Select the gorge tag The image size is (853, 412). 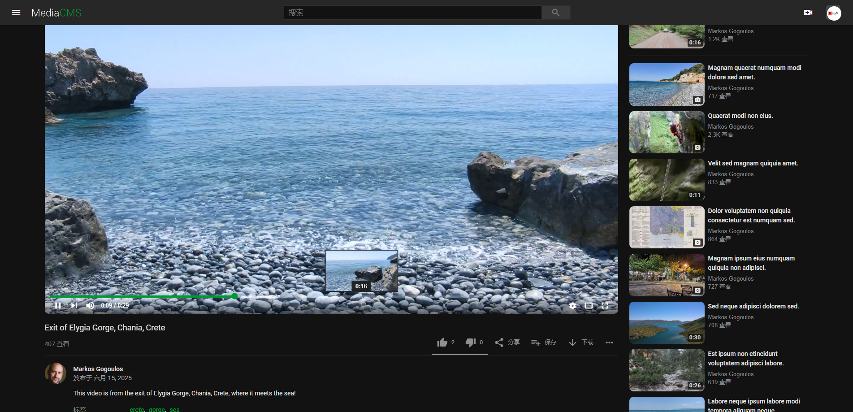157,409
